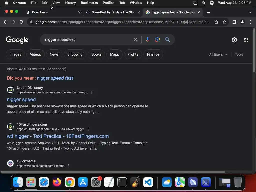Viewport: 256px width, 192px height.
Task: Open Finder from the dock
Action: coord(18,182)
